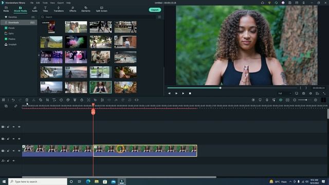Open the Elements tab

pyautogui.click(x=86, y=9)
